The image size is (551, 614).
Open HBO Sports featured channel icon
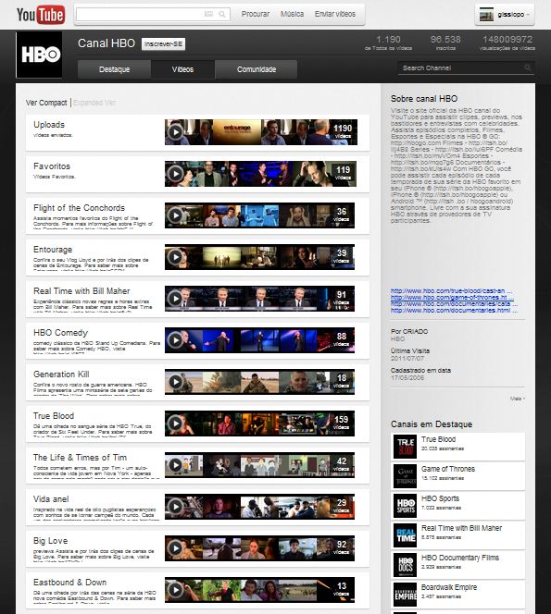405,506
